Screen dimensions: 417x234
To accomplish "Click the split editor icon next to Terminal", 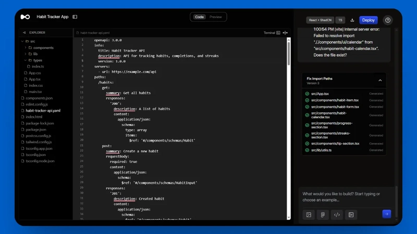I will click(285, 33).
